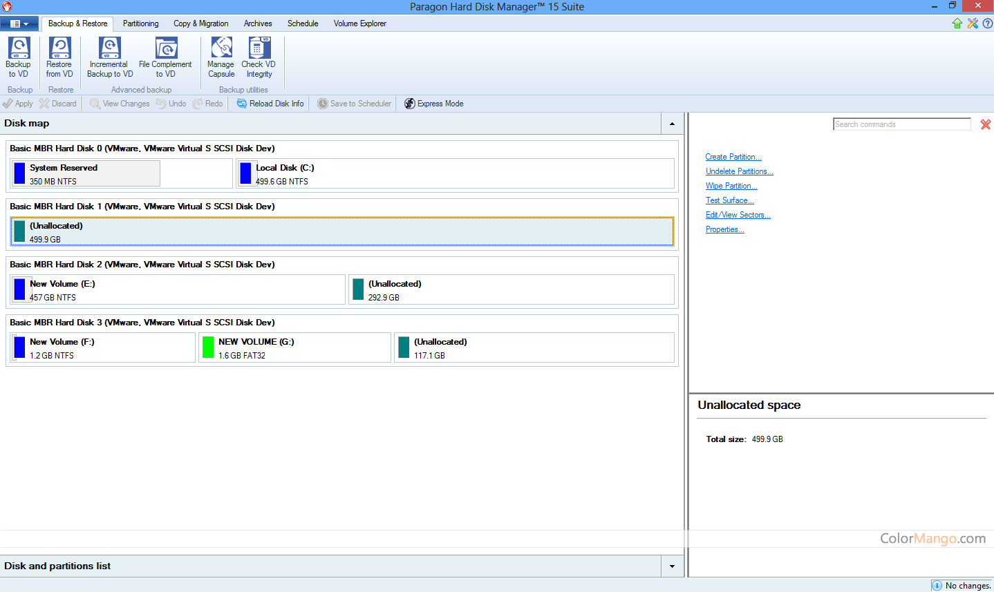The height and width of the screenshot is (592, 994).
Task: Click green swatch of NEW VOLUME (G:)
Action: coord(208,347)
